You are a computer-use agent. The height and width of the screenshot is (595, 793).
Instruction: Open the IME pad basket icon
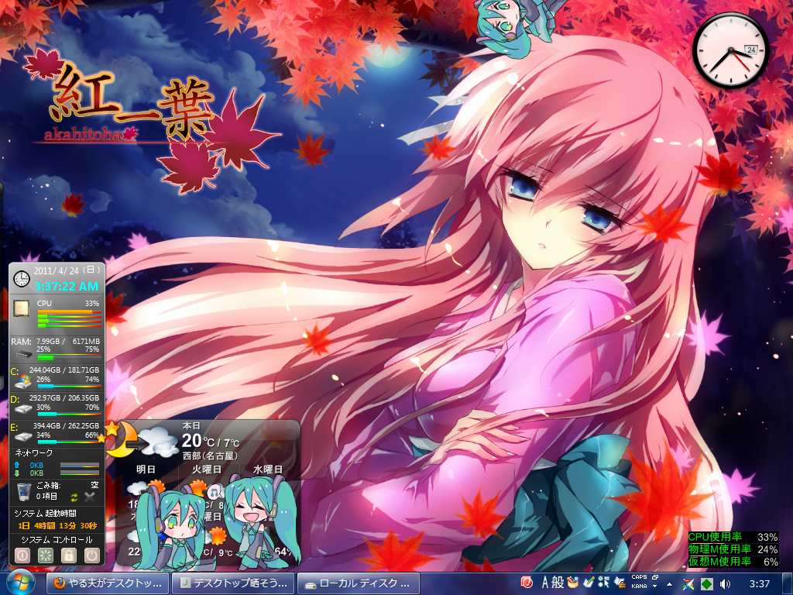point(572,583)
